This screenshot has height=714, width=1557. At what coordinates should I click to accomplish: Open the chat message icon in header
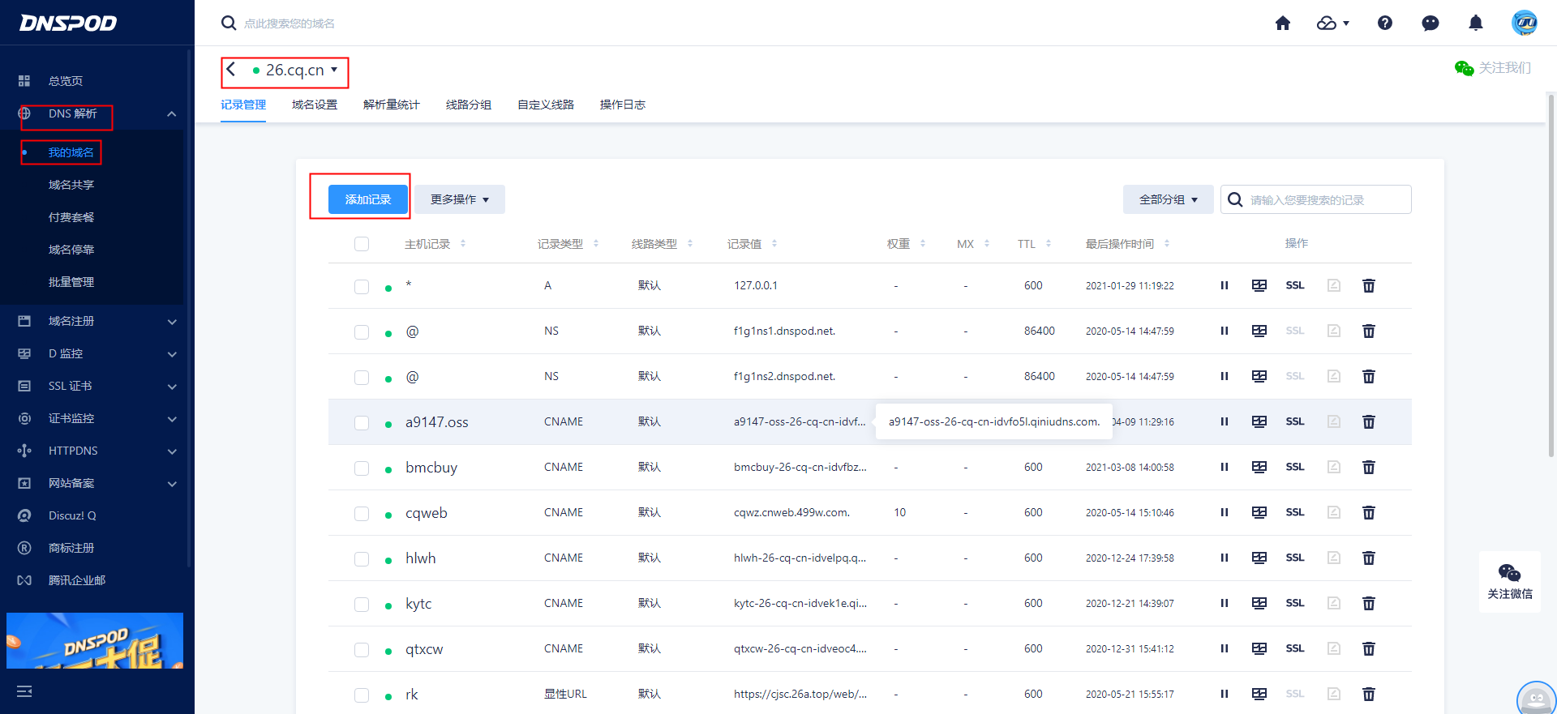point(1430,24)
